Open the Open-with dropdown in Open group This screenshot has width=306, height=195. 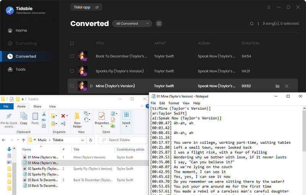pyautogui.click(x=114, y=114)
